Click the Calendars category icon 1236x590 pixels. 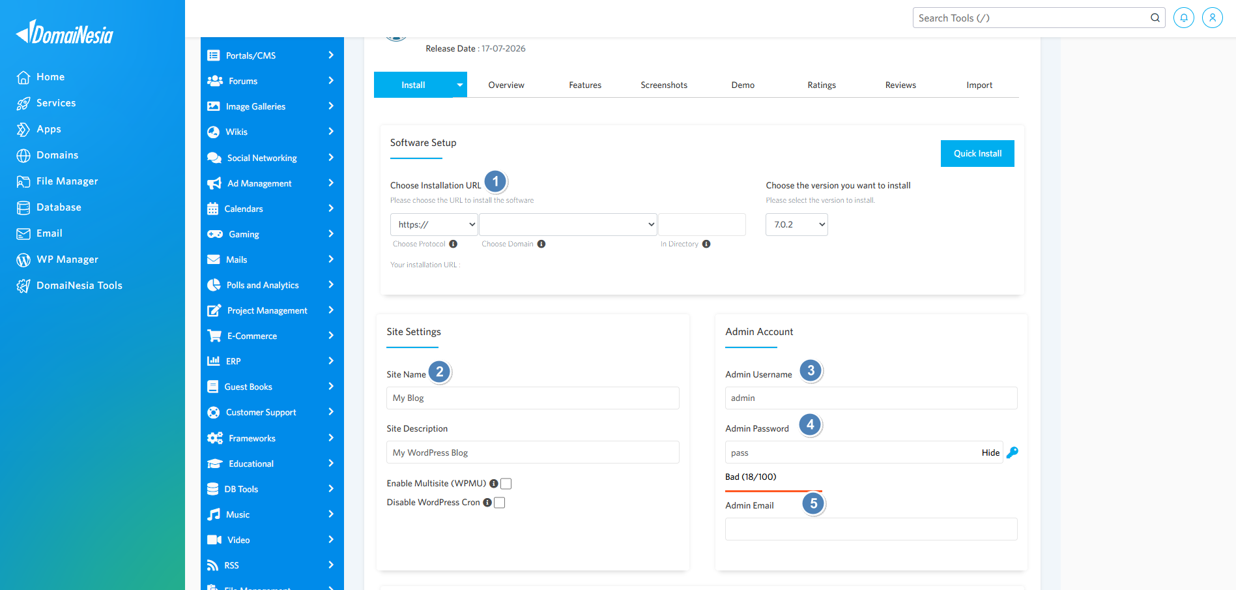pos(212,209)
